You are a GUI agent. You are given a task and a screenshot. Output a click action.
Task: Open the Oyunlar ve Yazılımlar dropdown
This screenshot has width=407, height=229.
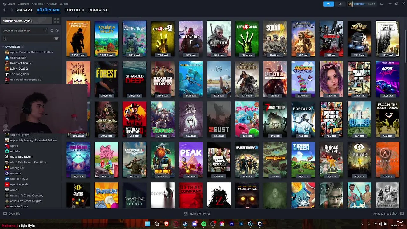coord(24,31)
